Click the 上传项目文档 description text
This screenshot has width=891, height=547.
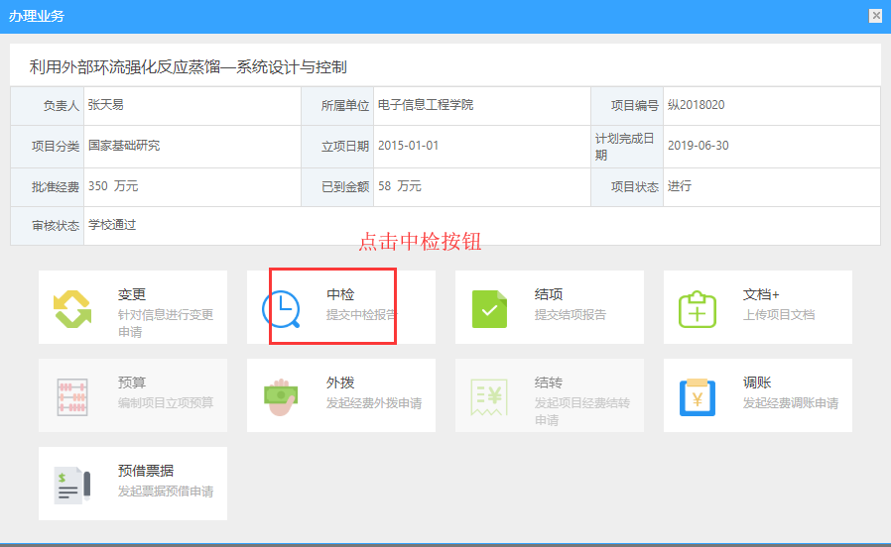tap(778, 315)
